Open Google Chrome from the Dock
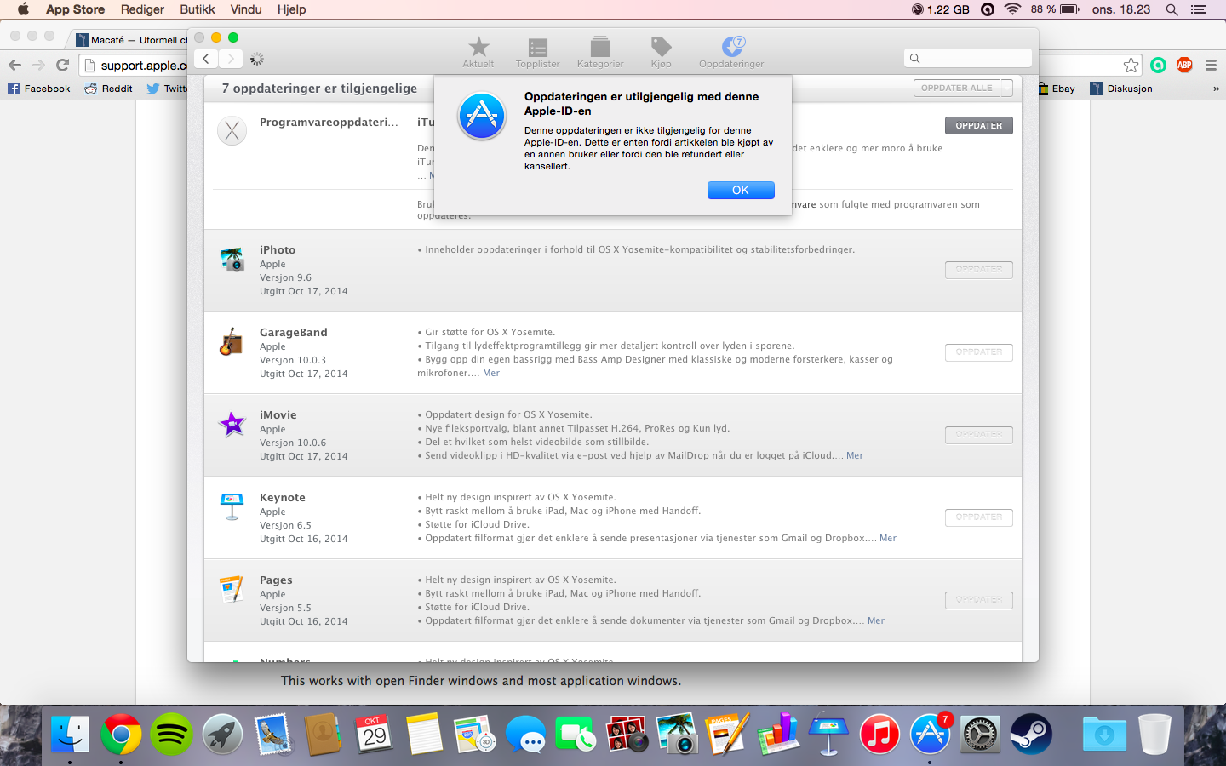The width and height of the screenshot is (1226, 766). coord(121,734)
